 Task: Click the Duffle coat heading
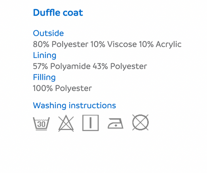(58, 13)
